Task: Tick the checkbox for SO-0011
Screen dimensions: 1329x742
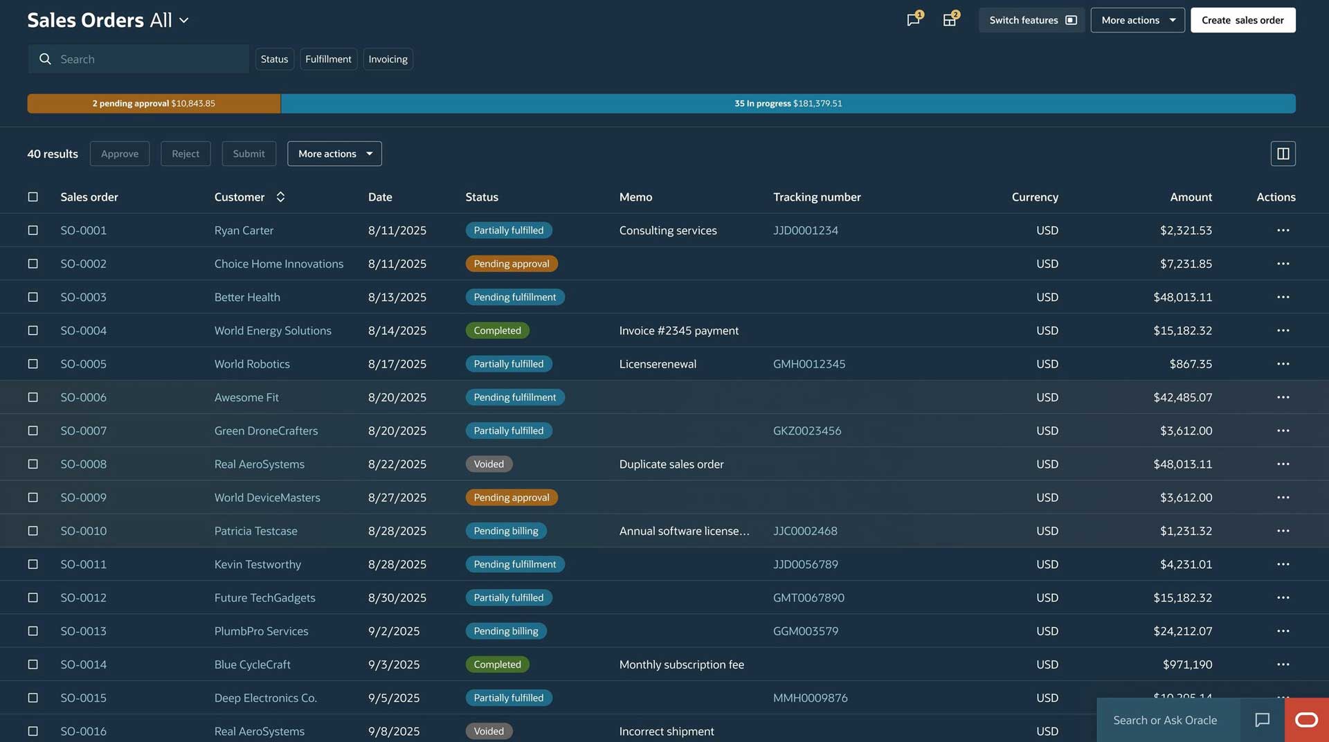Action: (x=33, y=565)
